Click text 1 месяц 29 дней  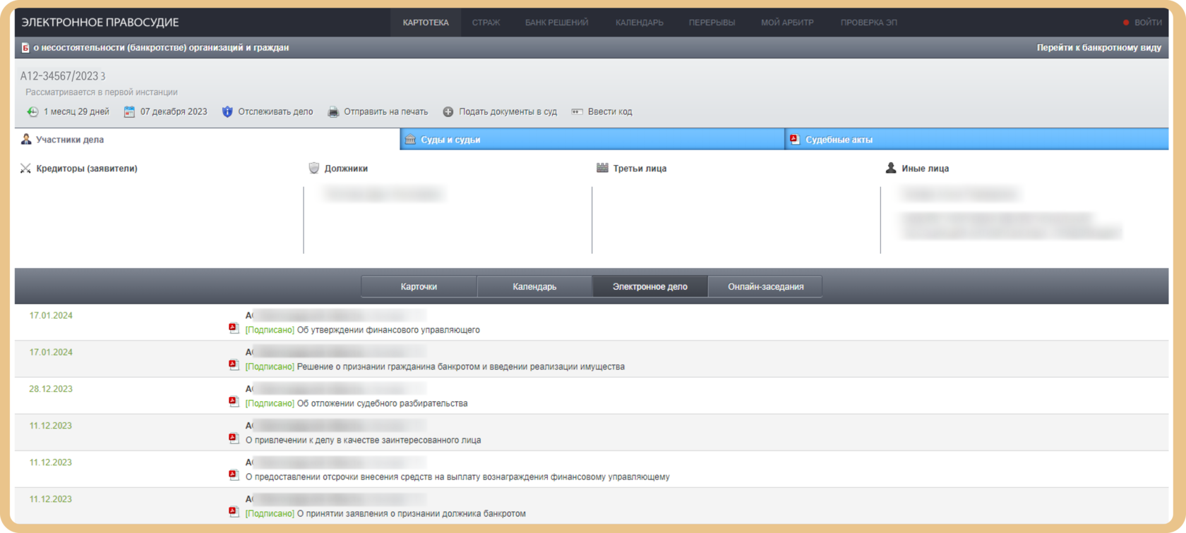76,111
